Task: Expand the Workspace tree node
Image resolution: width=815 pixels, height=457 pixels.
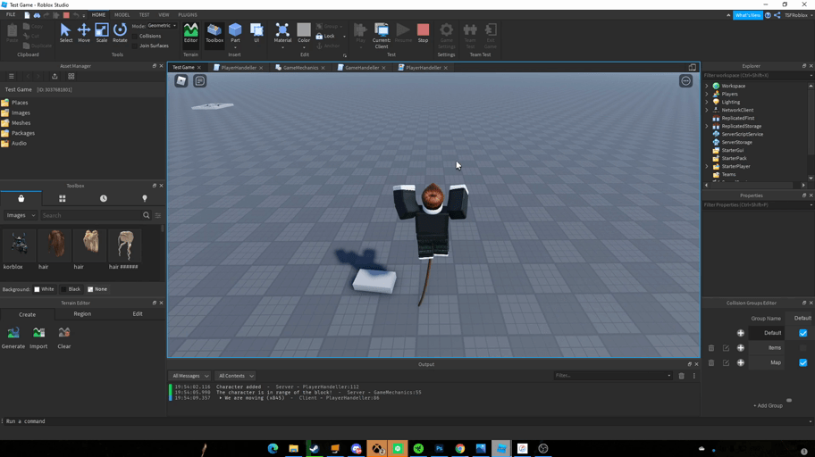Action: coord(706,86)
